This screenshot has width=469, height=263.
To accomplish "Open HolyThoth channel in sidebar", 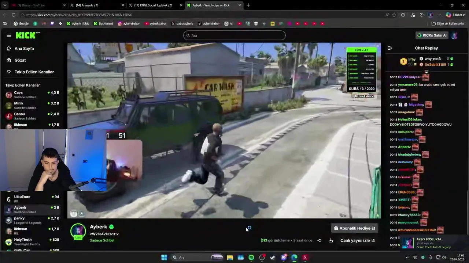I will click(x=32, y=242).
